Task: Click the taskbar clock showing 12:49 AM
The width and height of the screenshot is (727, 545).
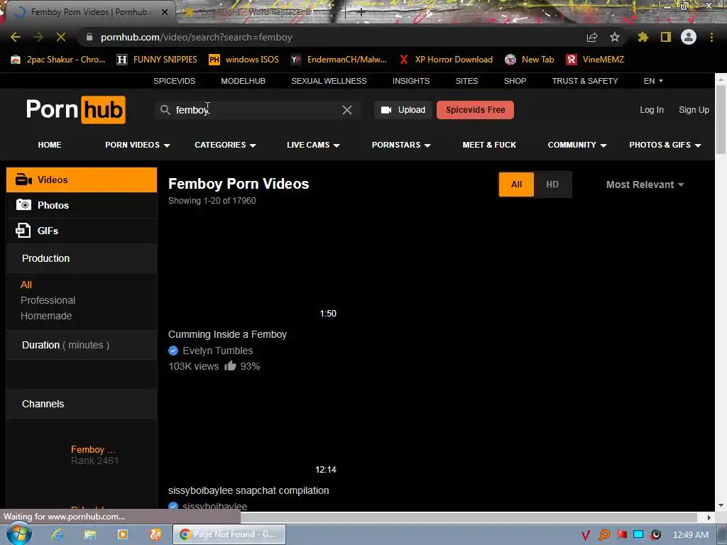Action: point(690,535)
